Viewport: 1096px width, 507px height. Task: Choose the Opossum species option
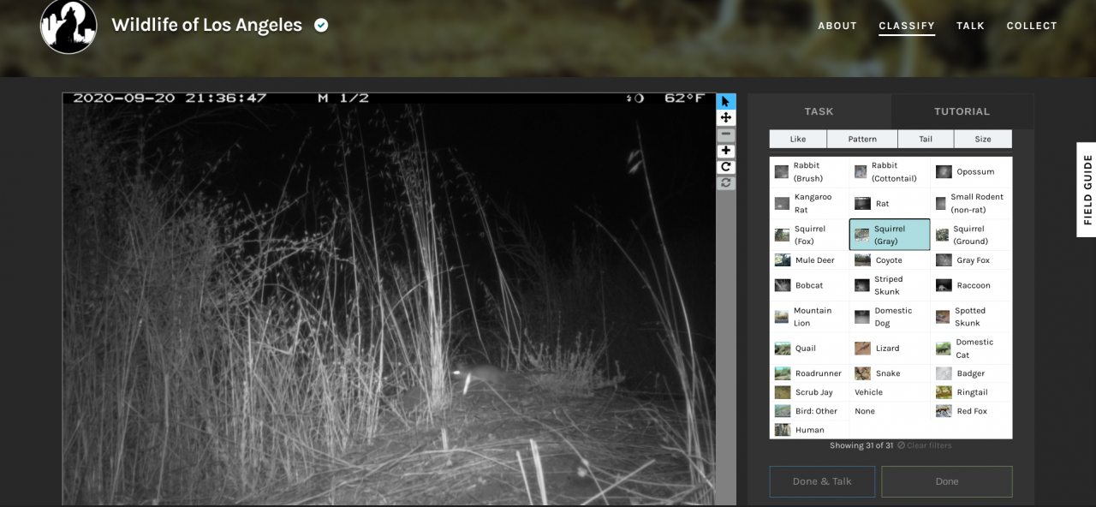click(x=971, y=172)
